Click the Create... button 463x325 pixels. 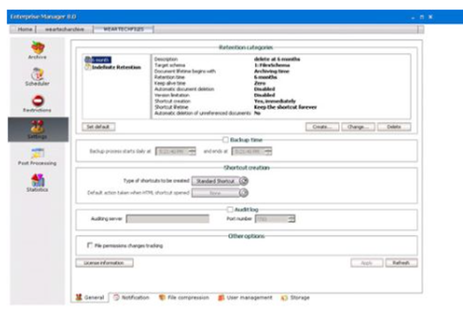(x=322, y=127)
